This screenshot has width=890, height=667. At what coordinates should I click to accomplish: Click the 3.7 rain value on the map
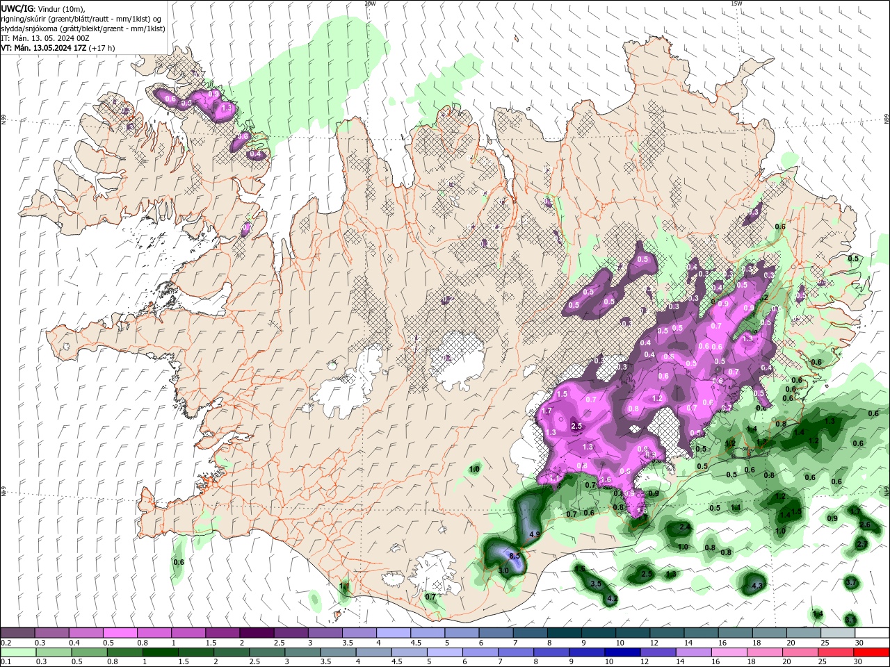click(x=851, y=583)
